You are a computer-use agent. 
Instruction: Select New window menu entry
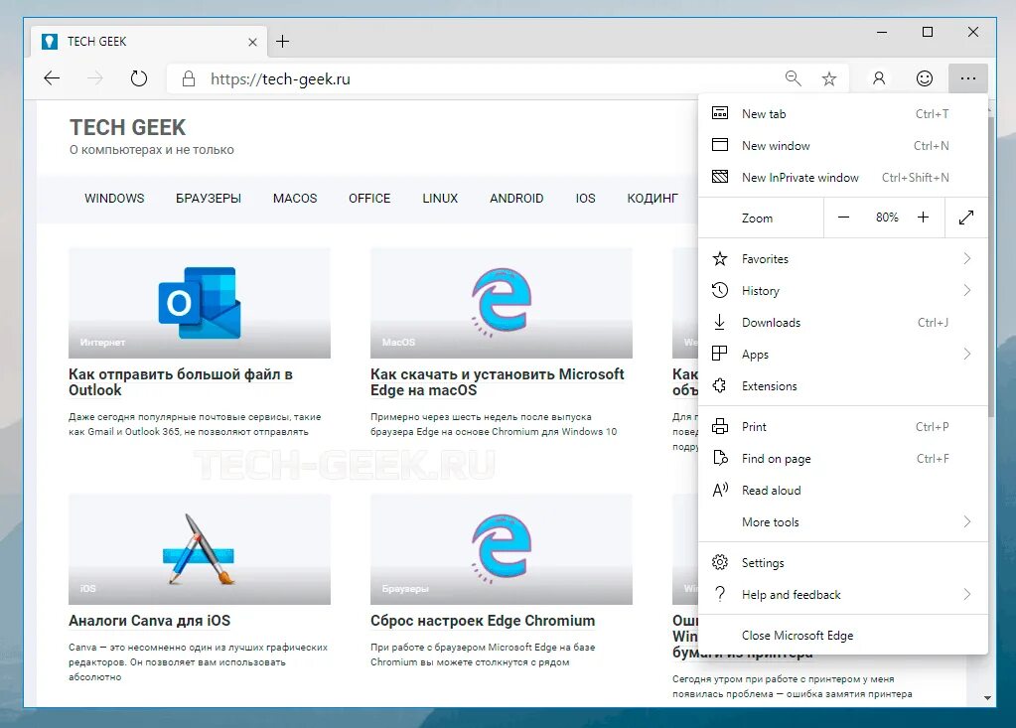[x=843, y=146]
